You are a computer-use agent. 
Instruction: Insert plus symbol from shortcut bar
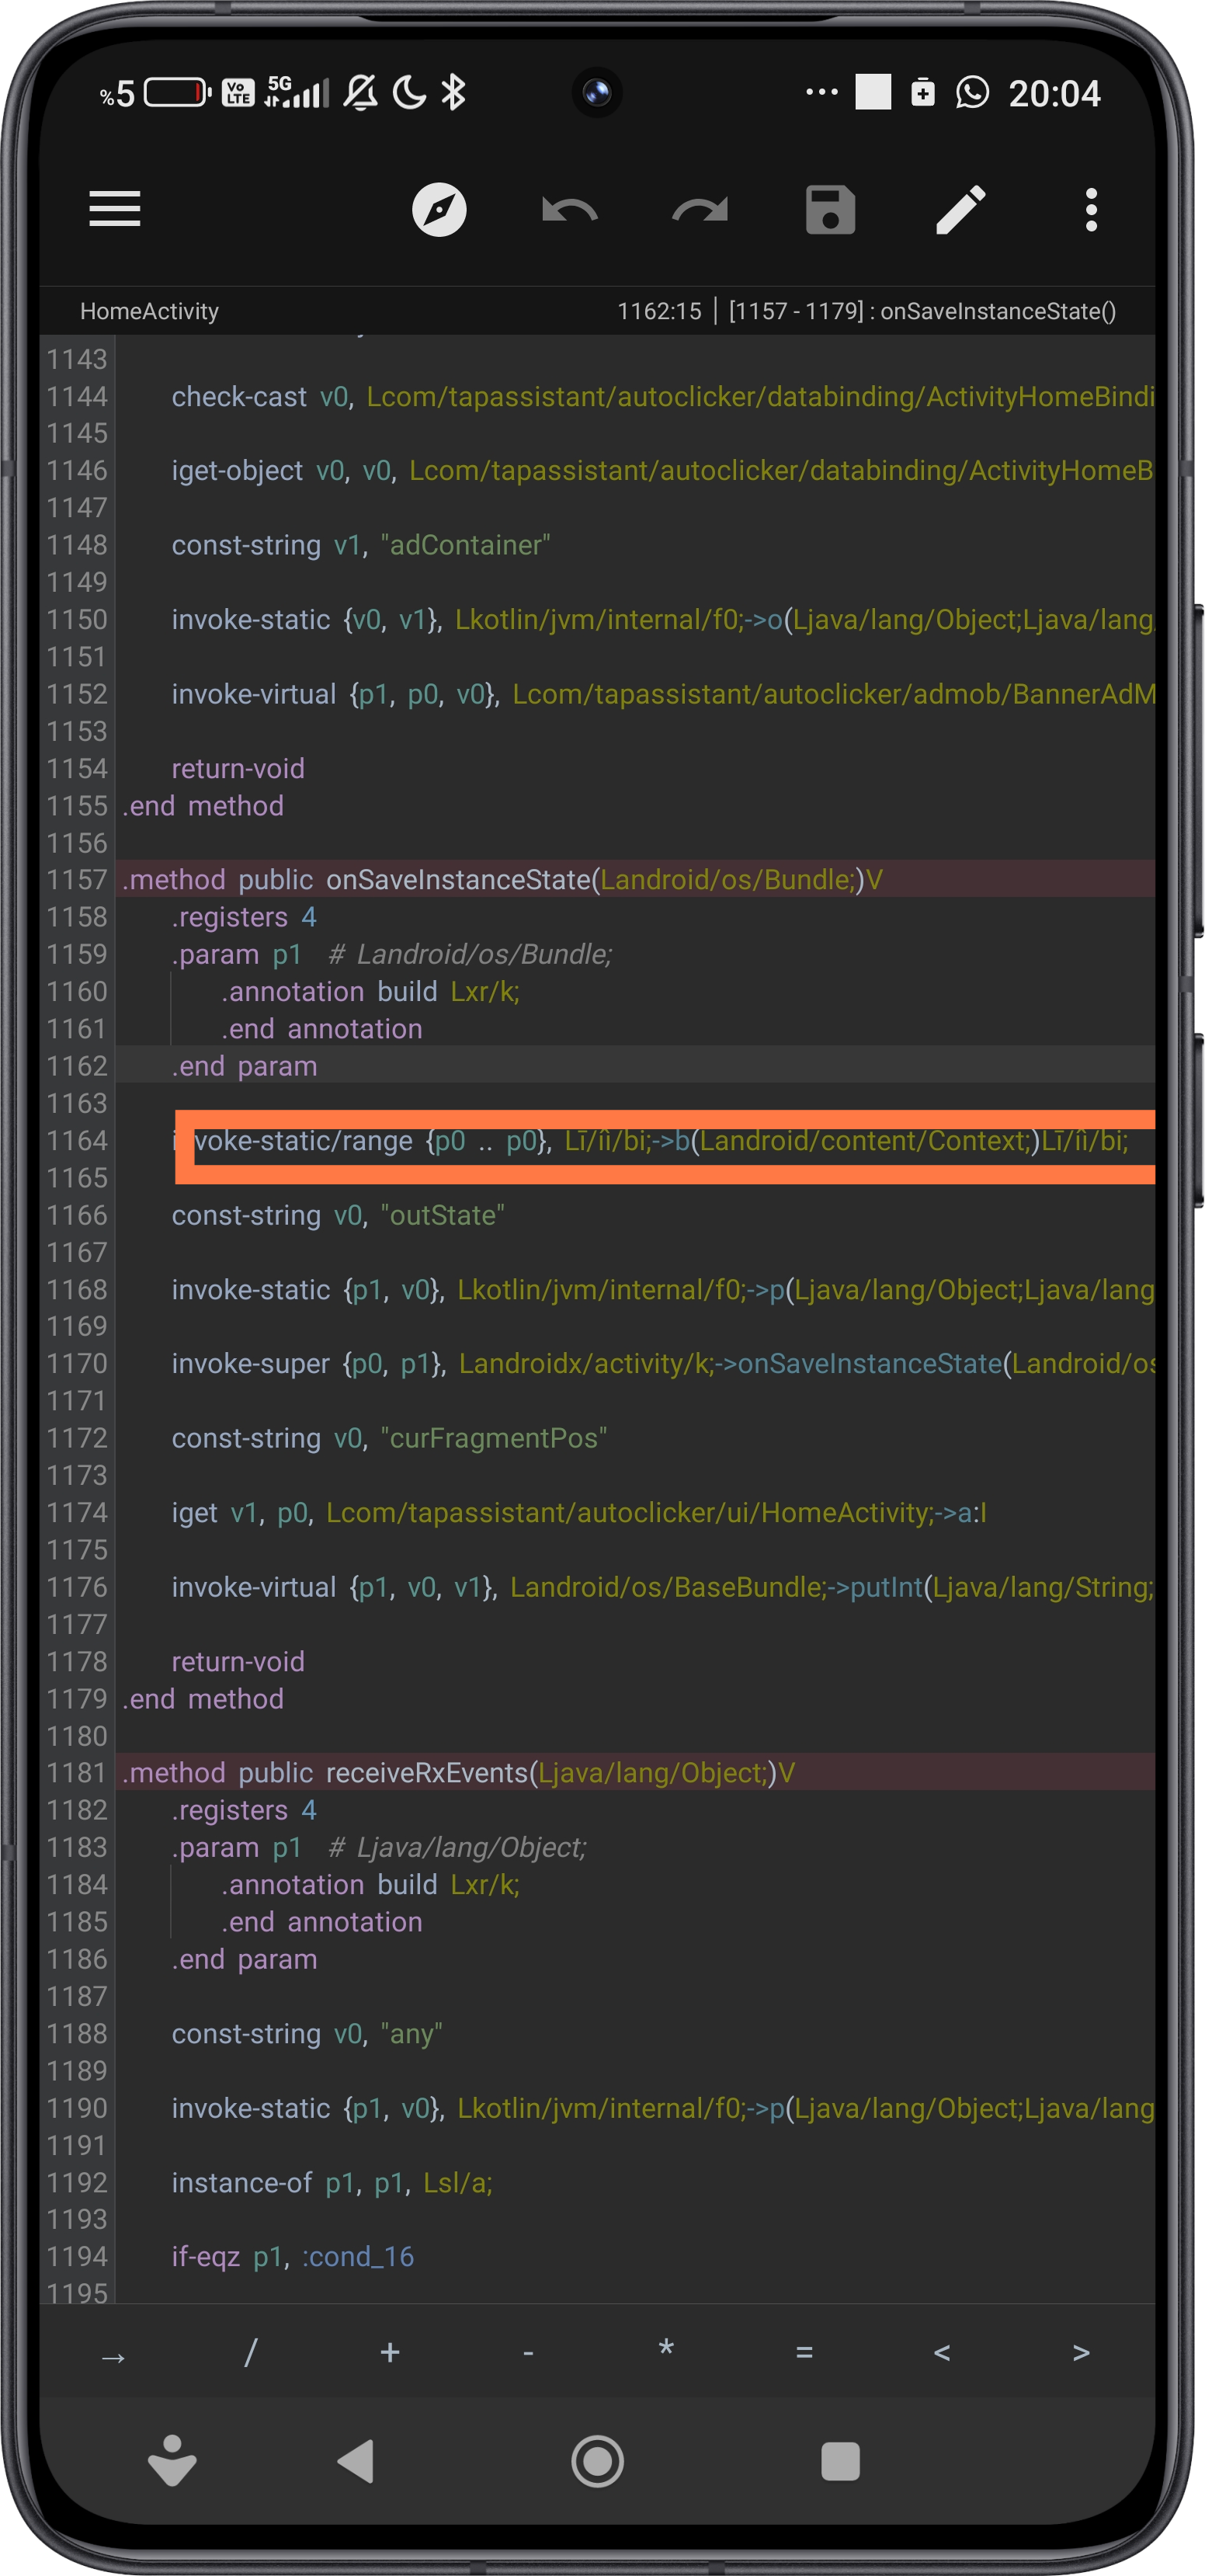pyautogui.click(x=390, y=2352)
